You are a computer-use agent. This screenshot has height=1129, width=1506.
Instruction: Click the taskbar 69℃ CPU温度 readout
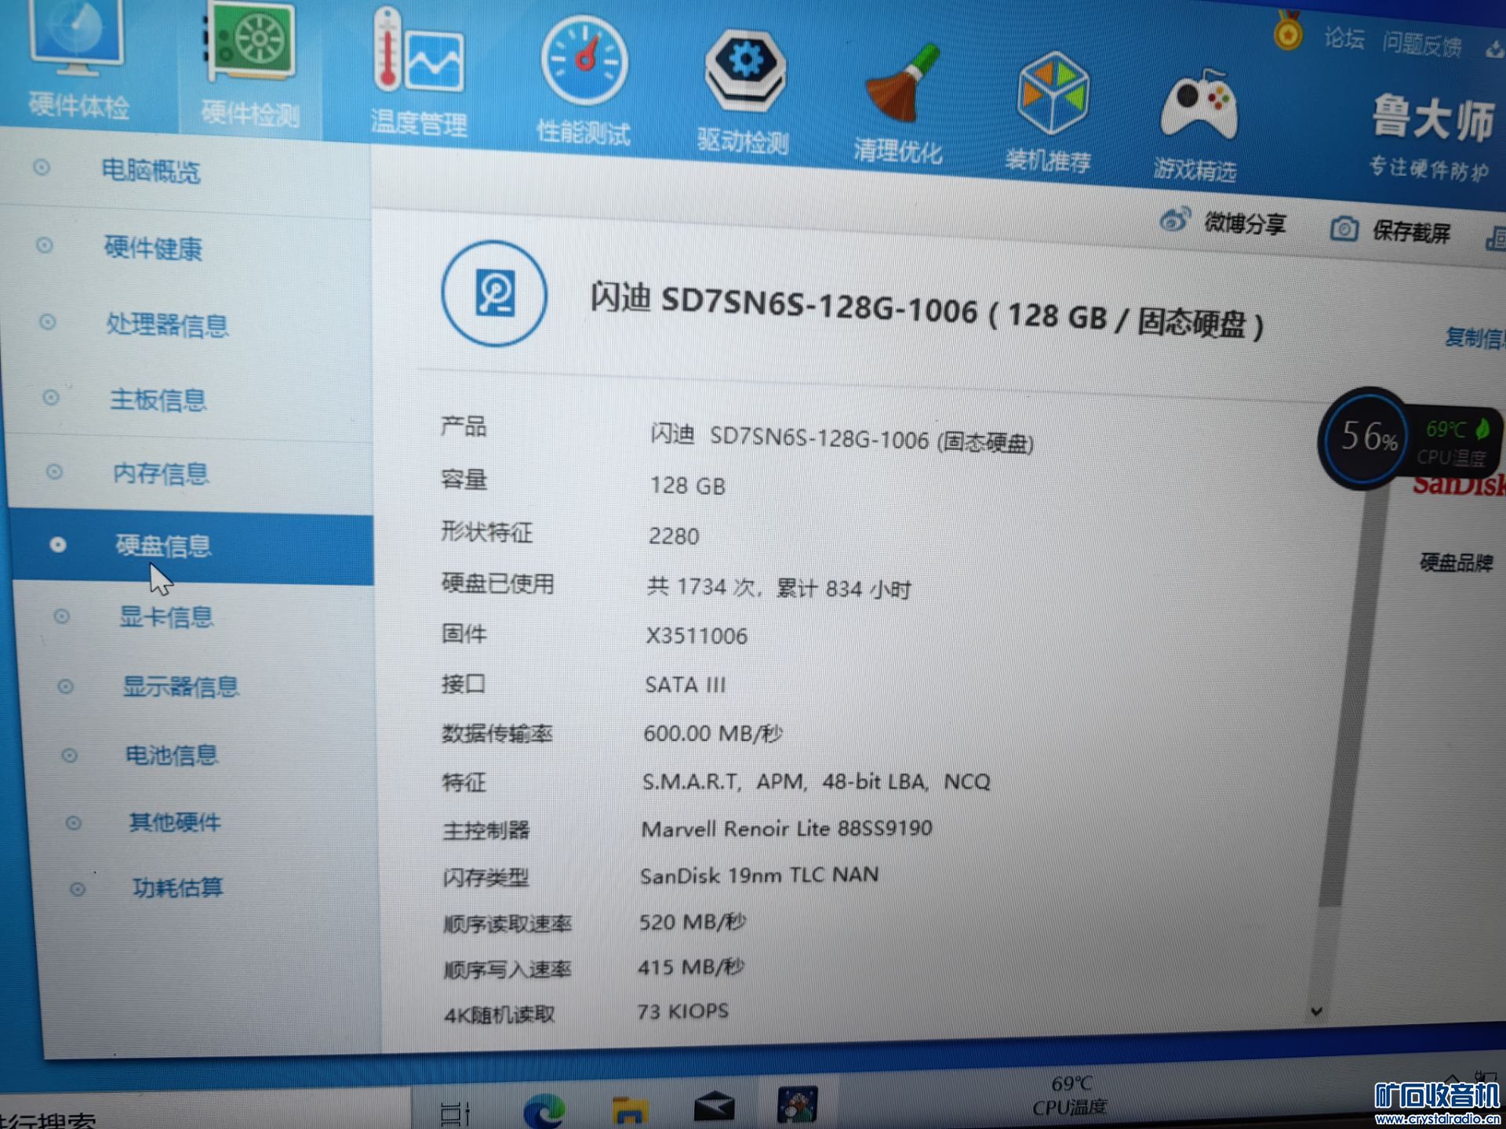(x=1070, y=1096)
